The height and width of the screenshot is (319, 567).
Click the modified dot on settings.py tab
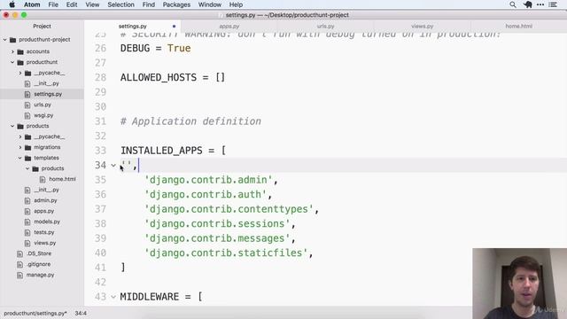[x=174, y=27]
